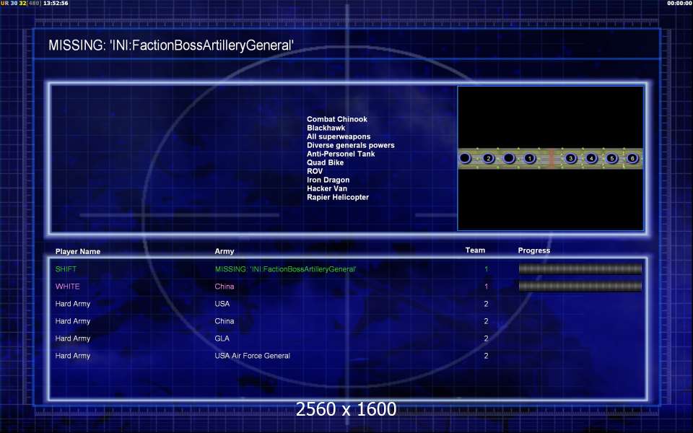The width and height of the screenshot is (693, 433).
Task: Click SHIFT's army MISSING FactionBossArtilleryGeneral entry
Action: 286,269
